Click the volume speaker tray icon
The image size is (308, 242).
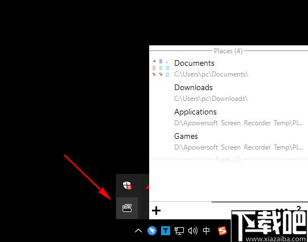[x=193, y=231]
